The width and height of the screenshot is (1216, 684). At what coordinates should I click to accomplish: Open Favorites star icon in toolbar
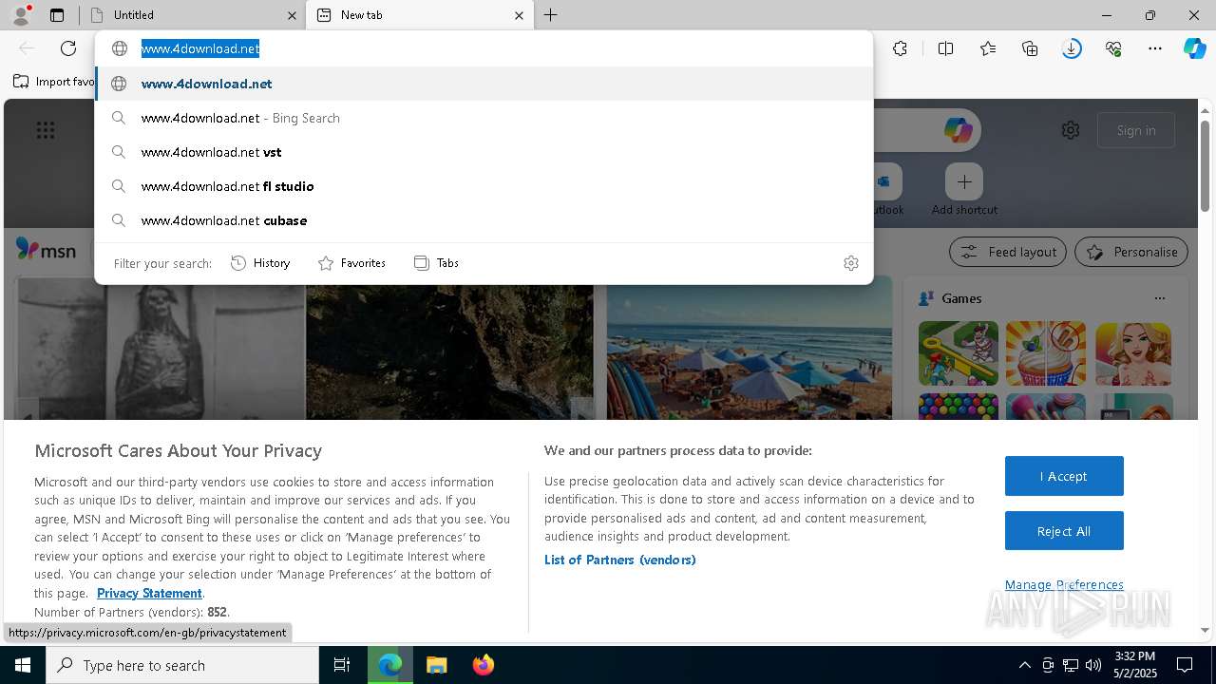tap(988, 48)
